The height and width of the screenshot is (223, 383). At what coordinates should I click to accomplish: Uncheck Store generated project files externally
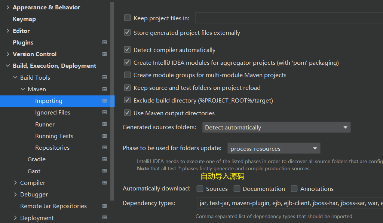click(x=127, y=33)
